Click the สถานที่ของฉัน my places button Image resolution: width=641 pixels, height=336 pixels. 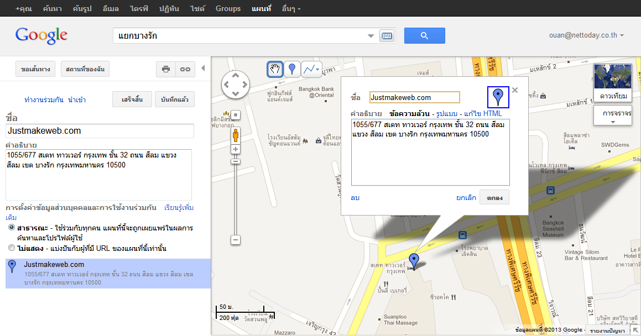tap(85, 69)
